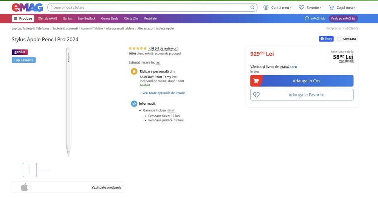Viewport: 378px width, 198px height.
Task: Click the shopping cart icon in header
Action: coord(332,8)
